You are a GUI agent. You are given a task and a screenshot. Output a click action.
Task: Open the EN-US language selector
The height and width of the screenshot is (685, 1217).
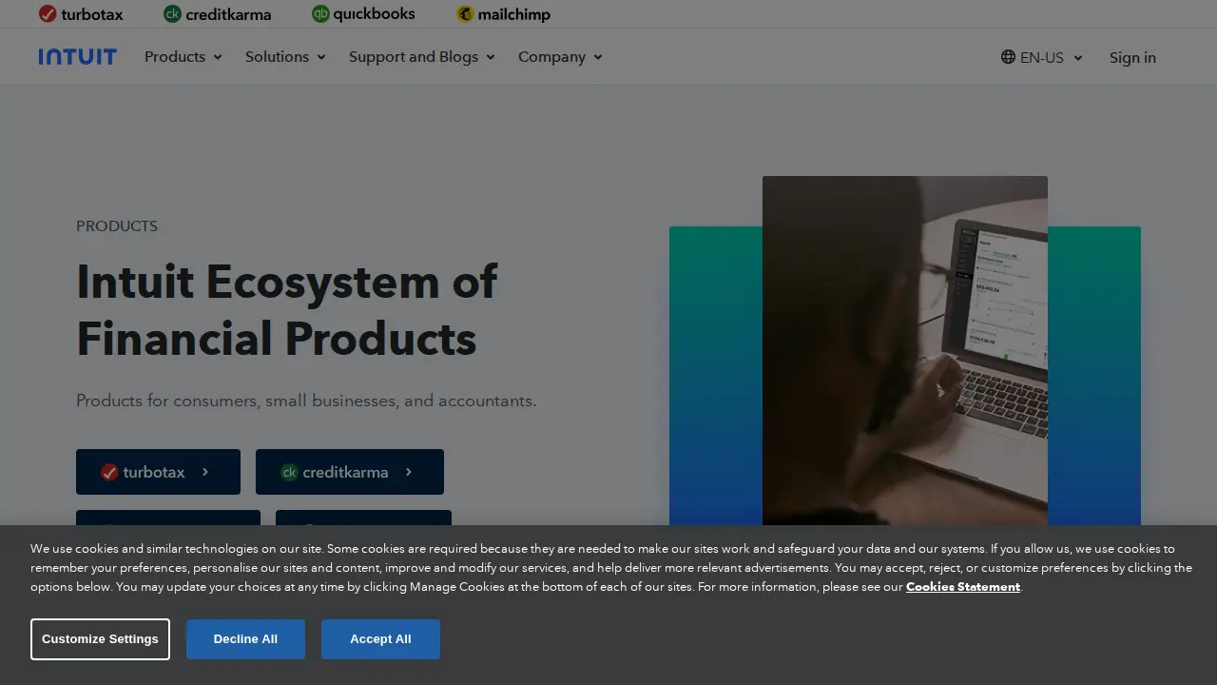click(1042, 57)
